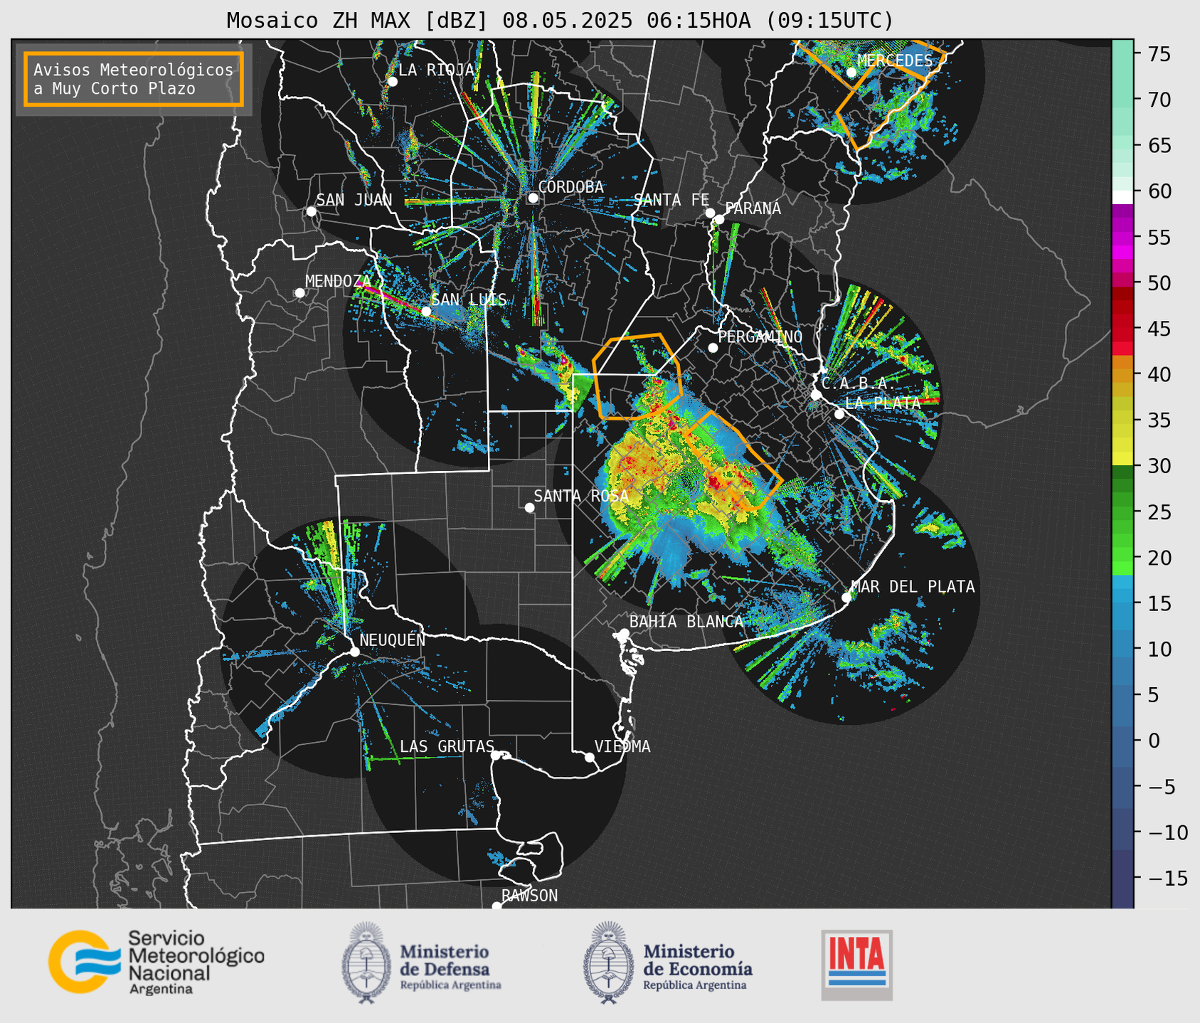The image size is (1200, 1023).
Task: Select the NEUQUÉN city label
Action: click(x=393, y=640)
